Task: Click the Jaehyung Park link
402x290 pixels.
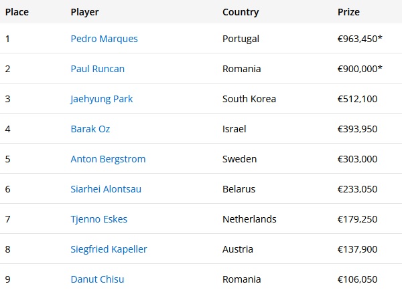Action: pos(102,99)
